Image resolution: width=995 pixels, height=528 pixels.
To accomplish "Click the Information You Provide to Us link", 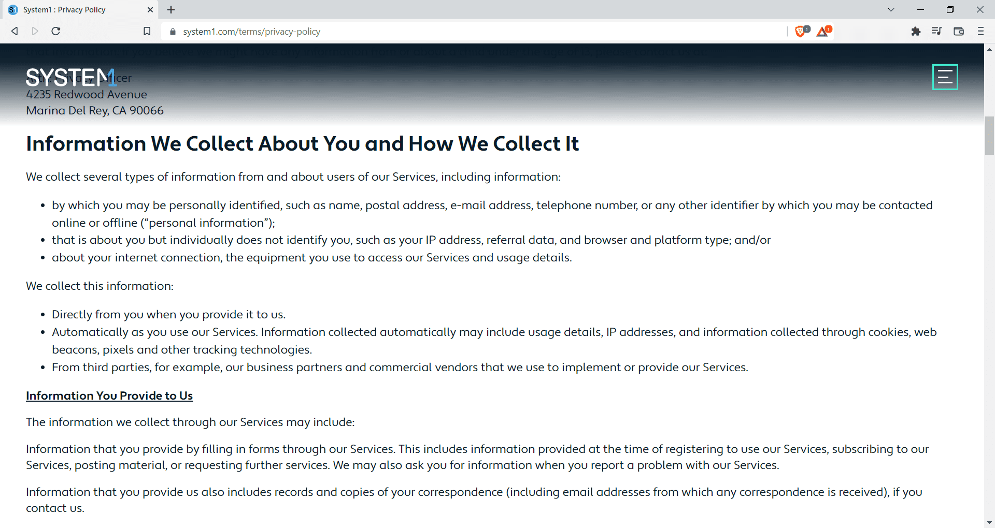I will [109, 395].
